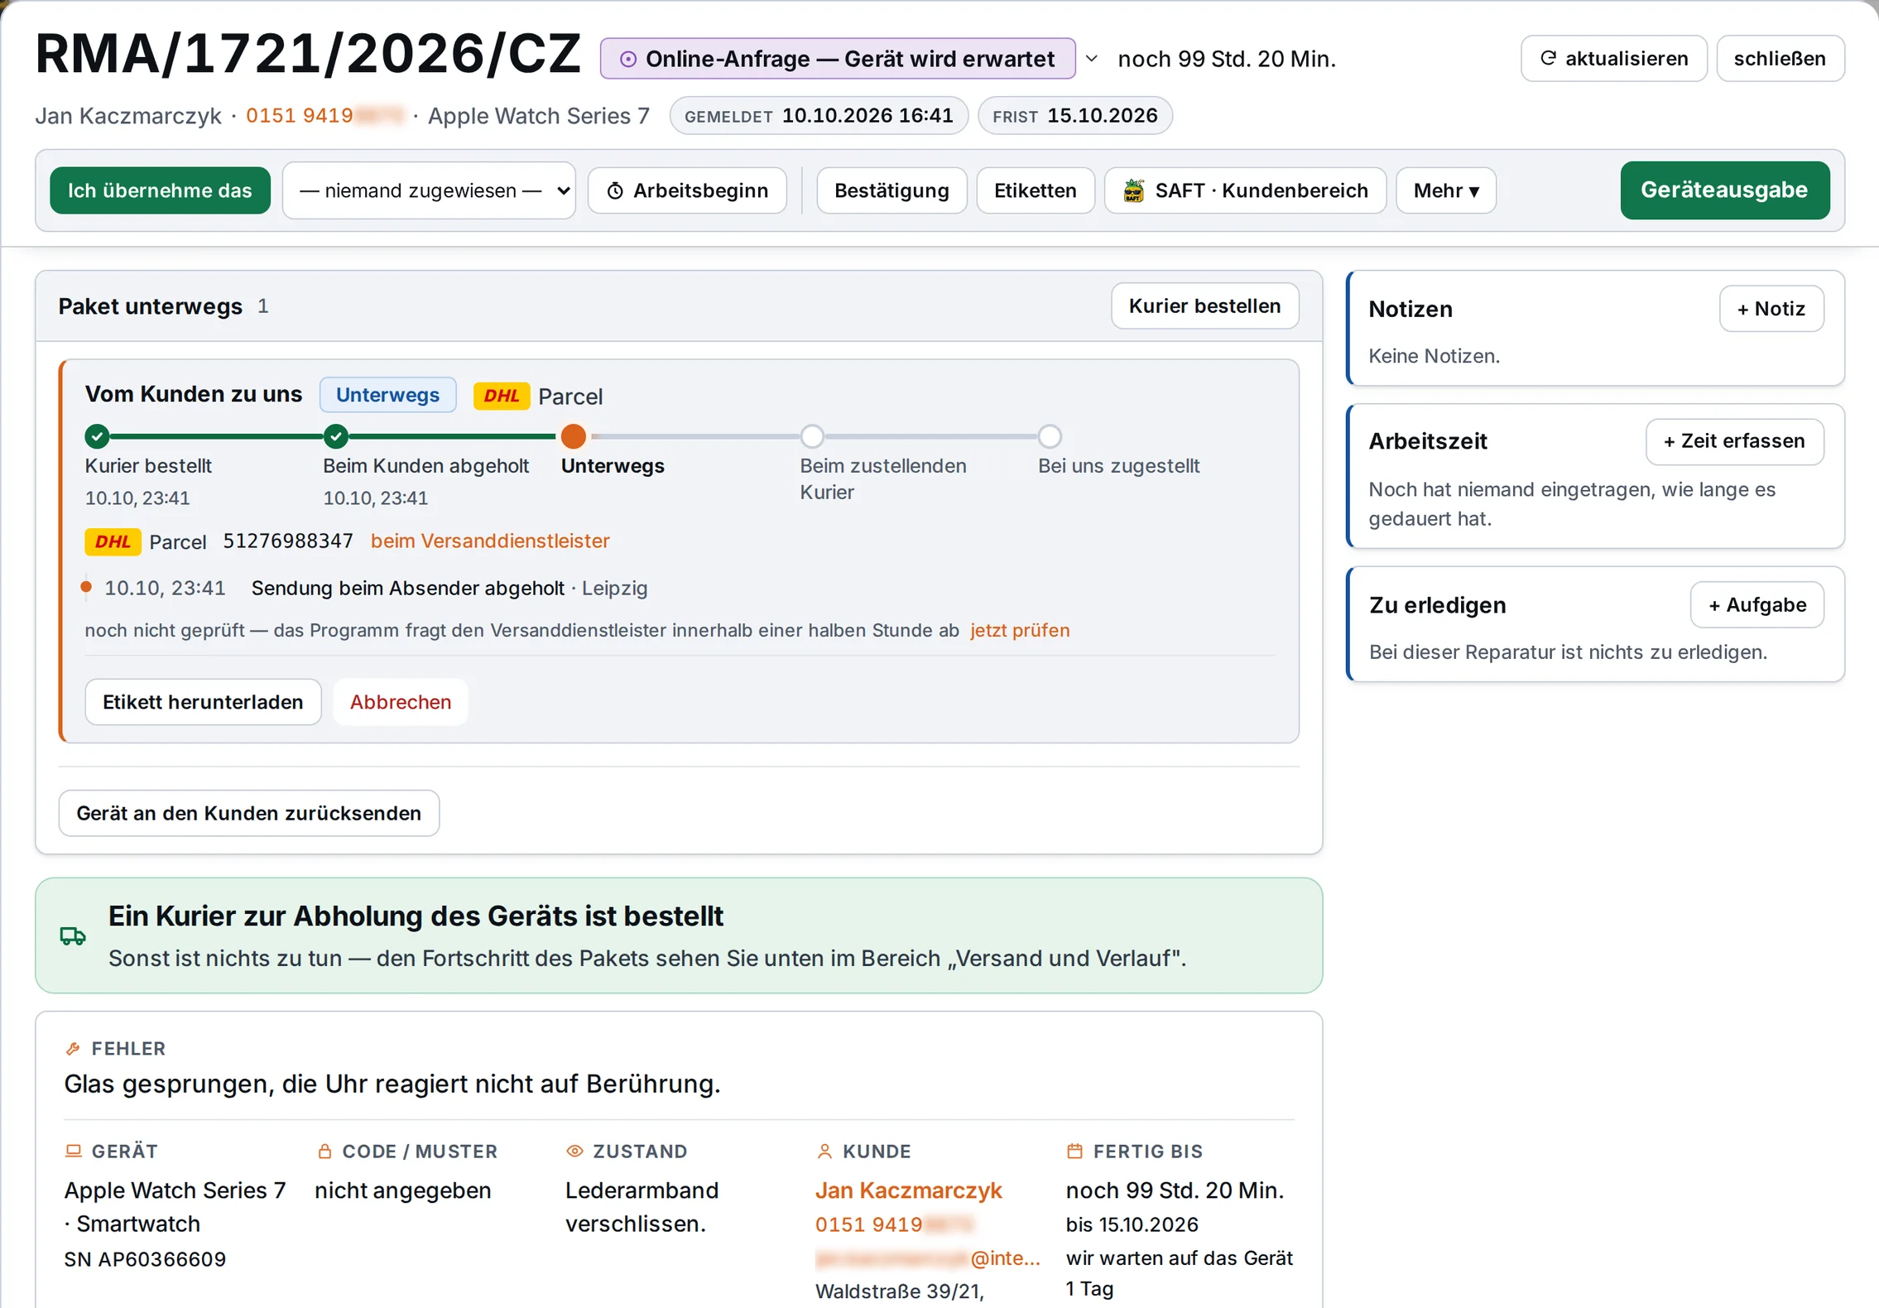Click 'Gerät an den Kunden zurücksenden'
The image size is (1879, 1308).
tap(249, 813)
